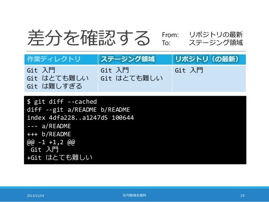The image size is (269, 202).
Task: Click Git 入門 in the ステージング領域 column
Action: click(x=115, y=70)
